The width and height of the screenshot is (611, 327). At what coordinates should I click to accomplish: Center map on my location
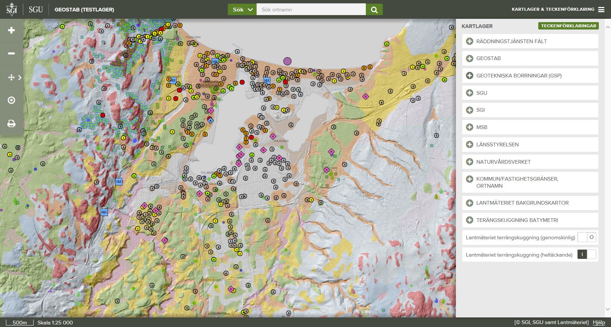click(x=11, y=100)
